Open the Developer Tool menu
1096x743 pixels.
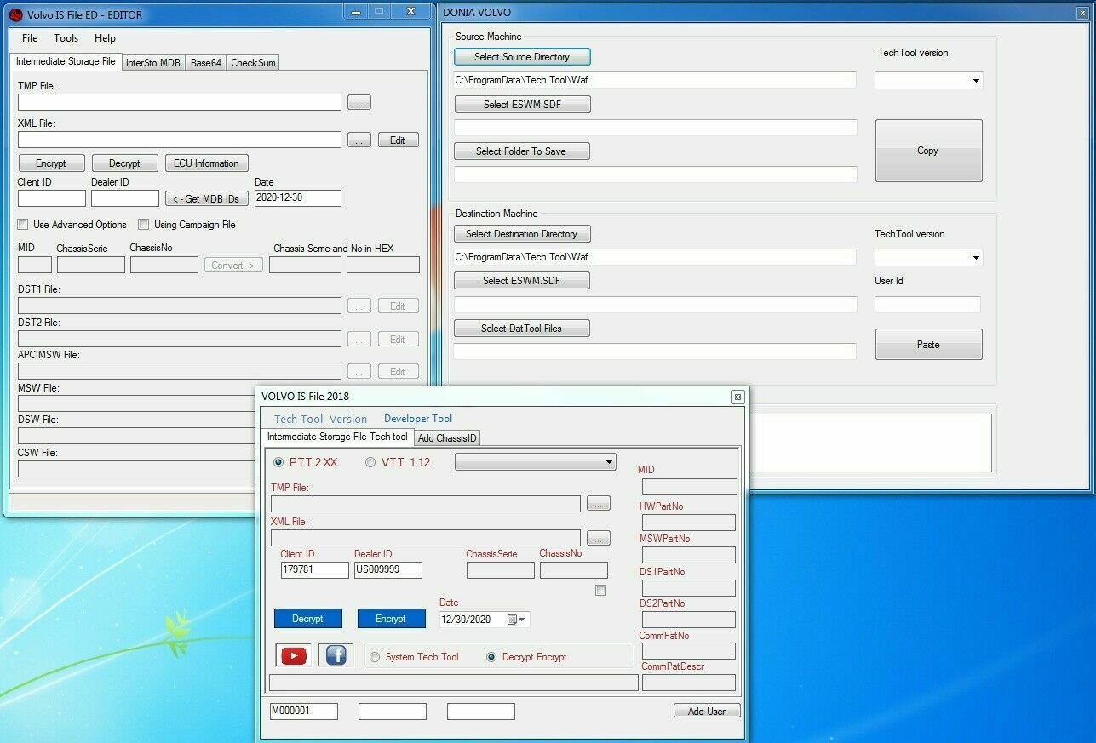click(x=418, y=419)
